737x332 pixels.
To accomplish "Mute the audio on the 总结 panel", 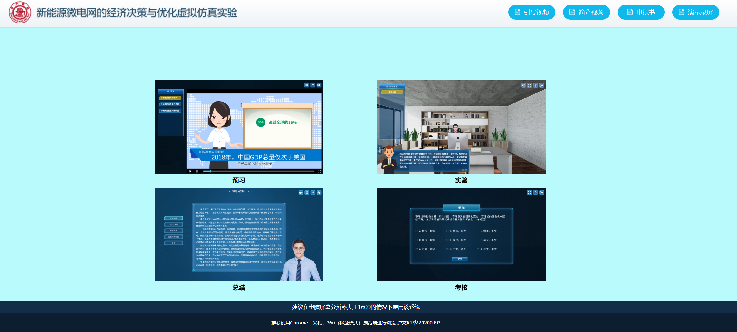I will (x=301, y=193).
